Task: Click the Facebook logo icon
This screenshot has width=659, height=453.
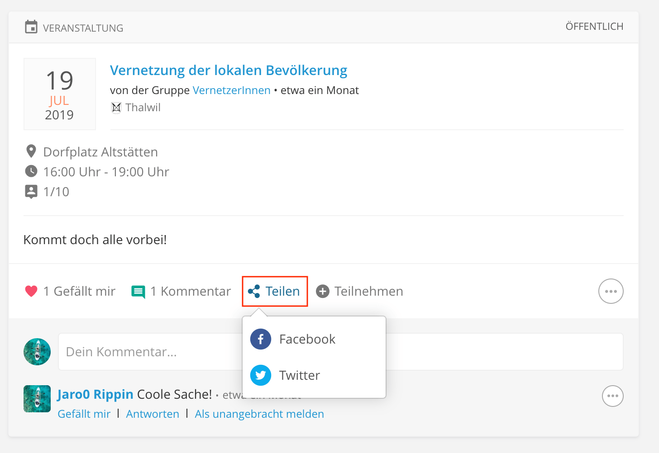Action: [261, 339]
